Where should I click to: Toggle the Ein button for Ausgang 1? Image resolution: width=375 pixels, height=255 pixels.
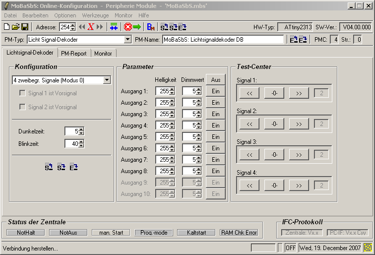[x=215, y=91]
